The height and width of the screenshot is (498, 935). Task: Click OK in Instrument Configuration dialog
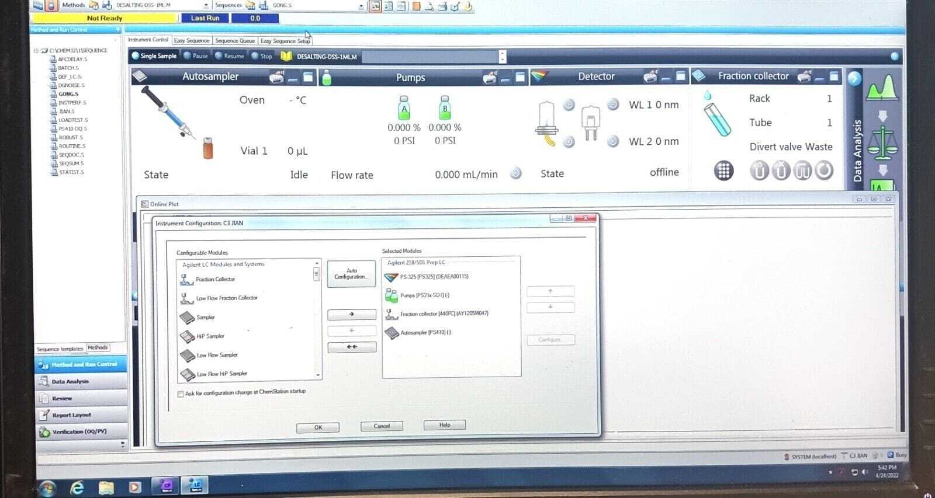pyautogui.click(x=318, y=427)
